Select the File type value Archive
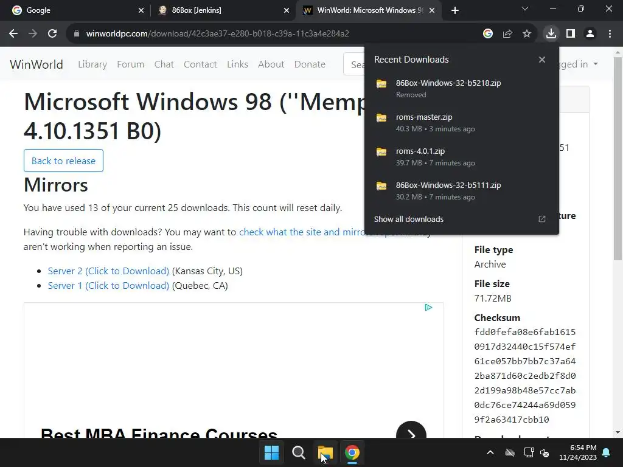The height and width of the screenshot is (467, 623). click(490, 264)
